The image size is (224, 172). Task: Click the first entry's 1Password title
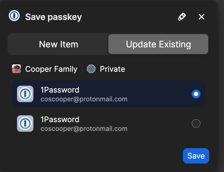coord(60,90)
